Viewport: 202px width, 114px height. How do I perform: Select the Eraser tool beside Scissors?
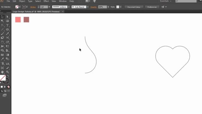coord(2,38)
